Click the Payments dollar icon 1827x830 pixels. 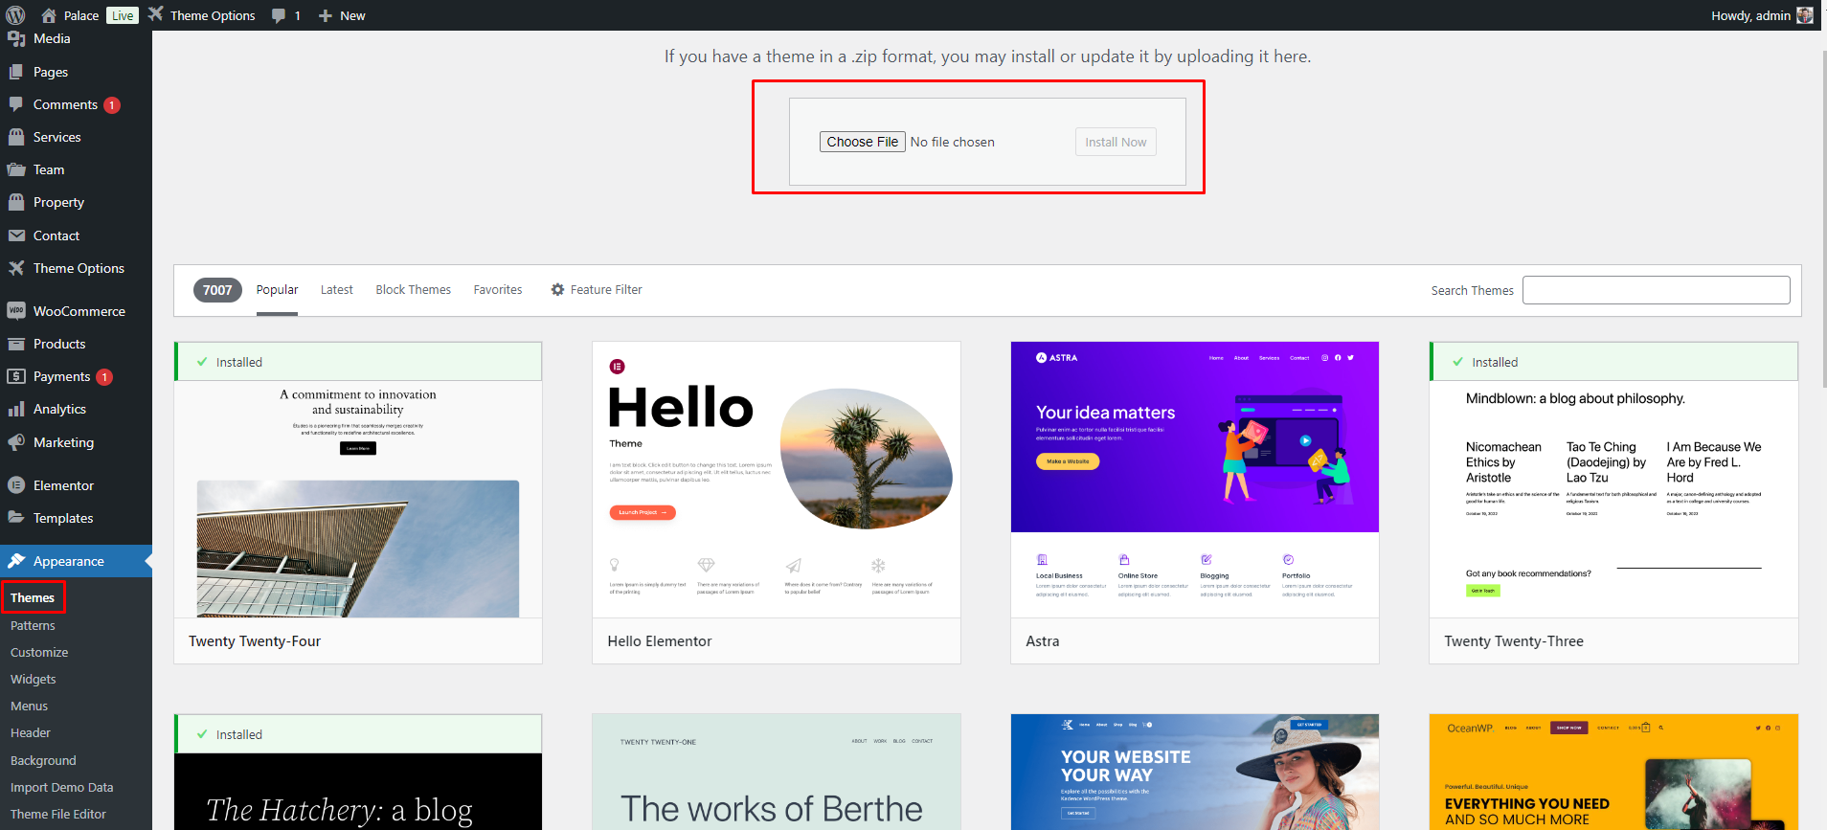click(x=16, y=376)
